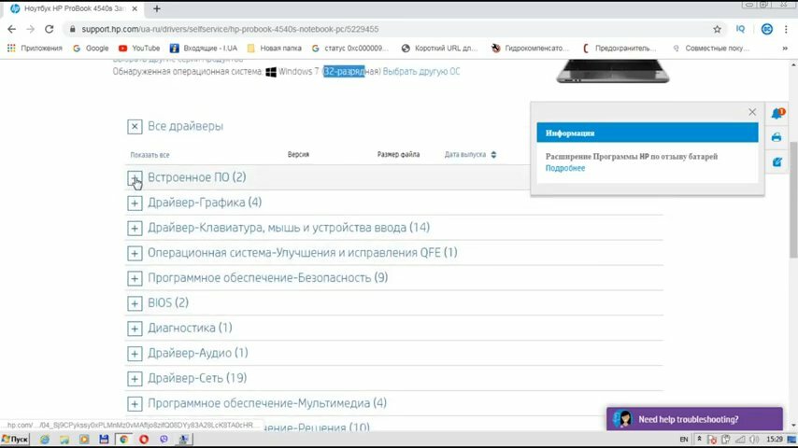The image size is (798, 448).
Task: Open Opera from the taskbar
Action: coord(144,440)
